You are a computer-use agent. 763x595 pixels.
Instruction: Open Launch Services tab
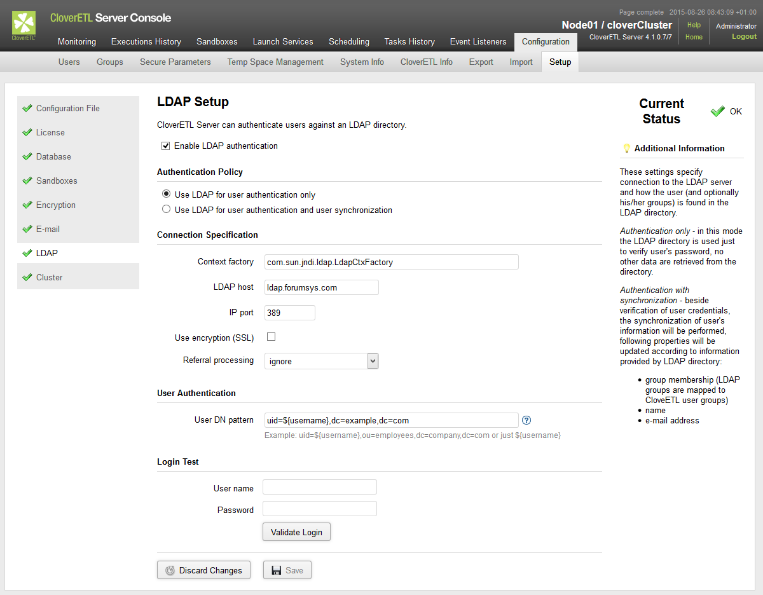click(283, 42)
